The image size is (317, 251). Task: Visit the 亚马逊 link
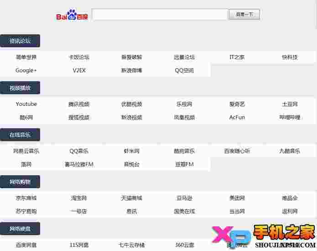[x=184, y=198]
